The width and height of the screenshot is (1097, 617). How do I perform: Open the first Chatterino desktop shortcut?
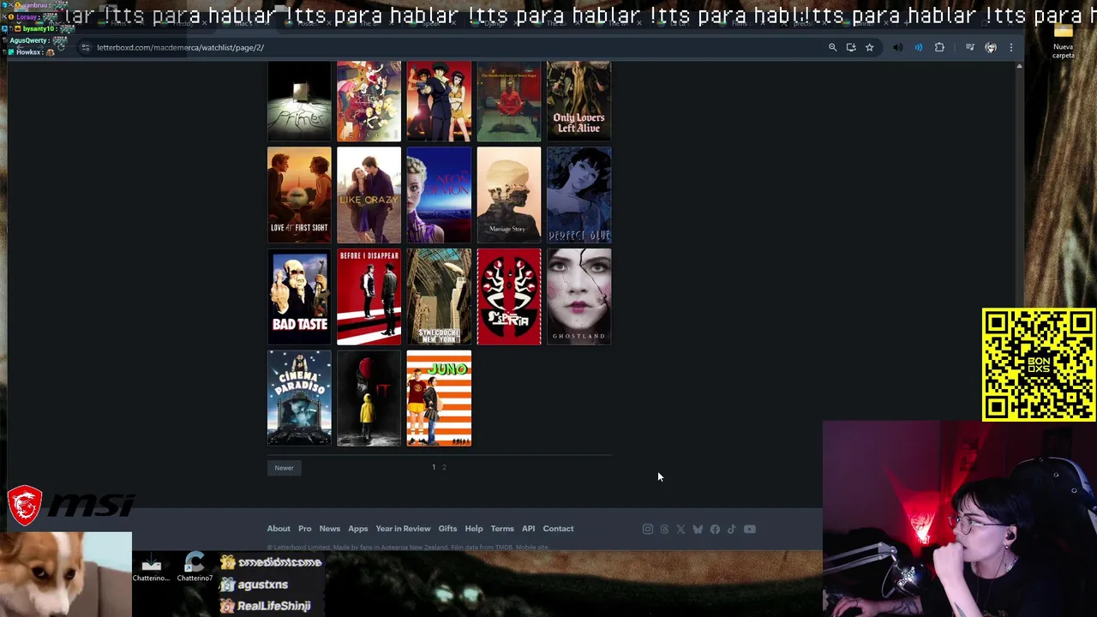[x=151, y=569]
